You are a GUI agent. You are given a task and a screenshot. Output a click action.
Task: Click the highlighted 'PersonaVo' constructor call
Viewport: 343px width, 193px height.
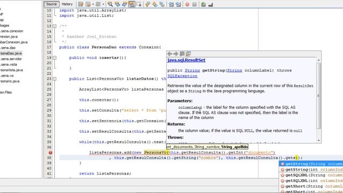[155, 152]
